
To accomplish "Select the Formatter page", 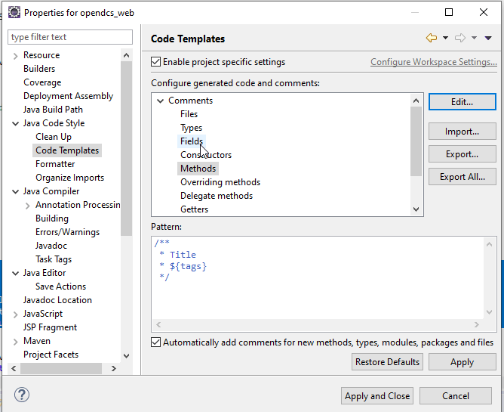I will [55, 164].
